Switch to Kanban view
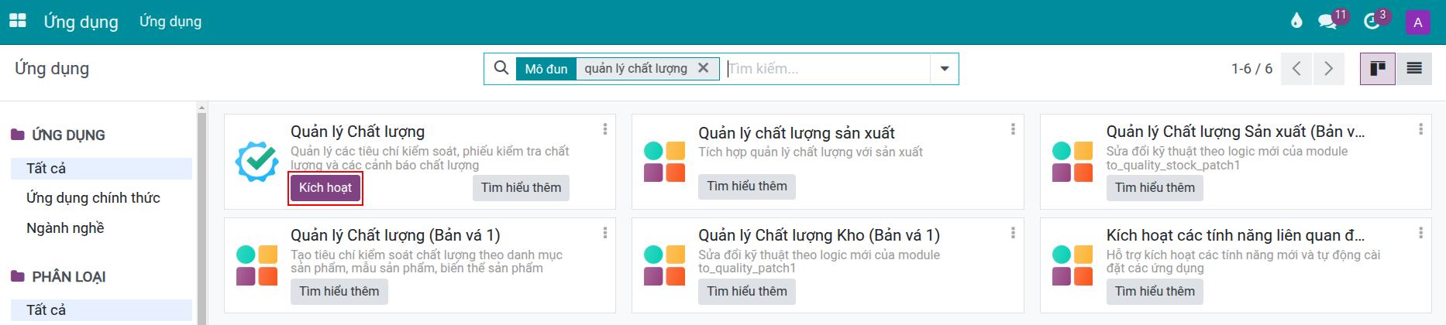 click(x=1378, y=69)
